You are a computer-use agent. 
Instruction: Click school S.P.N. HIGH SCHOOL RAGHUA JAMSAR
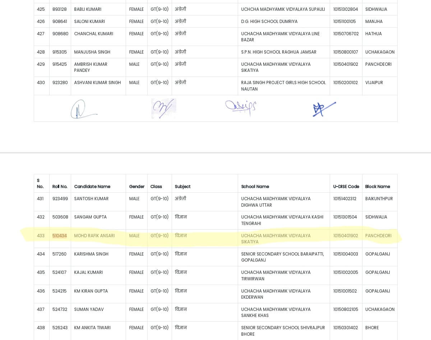[x=279, y=52]
